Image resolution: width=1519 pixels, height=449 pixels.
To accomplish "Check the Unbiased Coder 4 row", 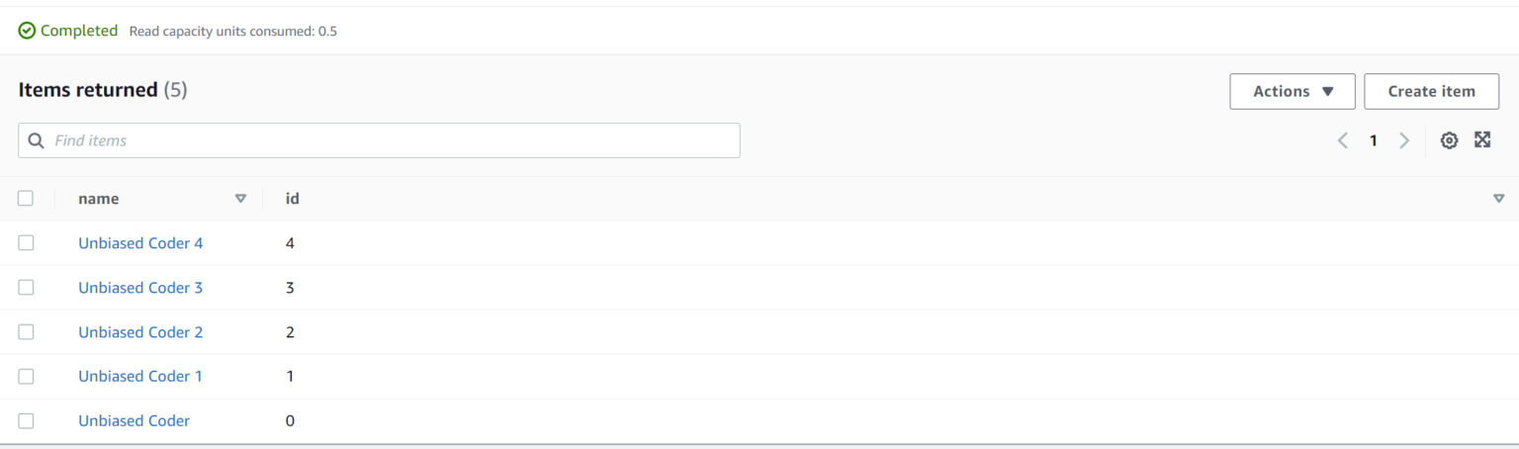I will (x=26, y=242).
